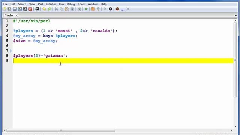Click '$players' on line 8
This screenshot has width=240, height=135.
[23, 56]
